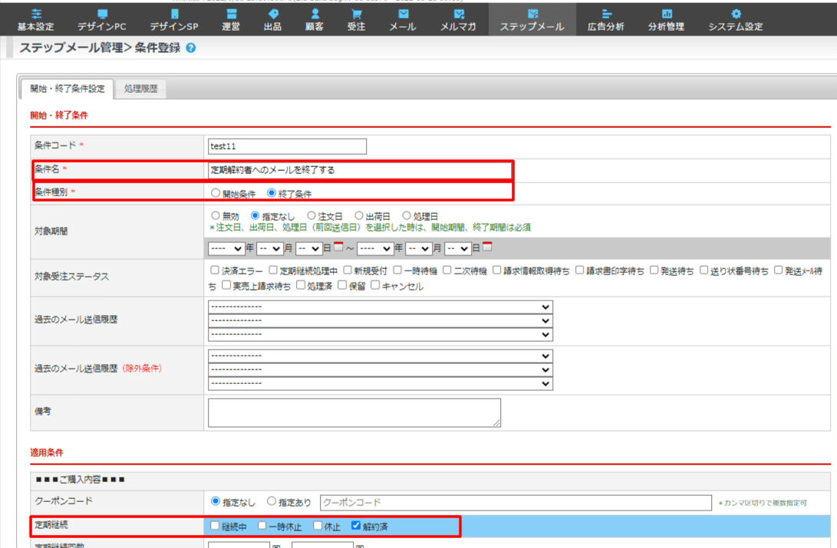The image size is (837, 548).
Task: Open second 除外条件 mail history dropdown
Action: pos(380,369)
